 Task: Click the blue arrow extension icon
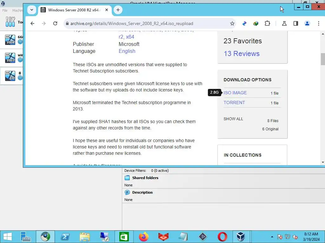244,23
